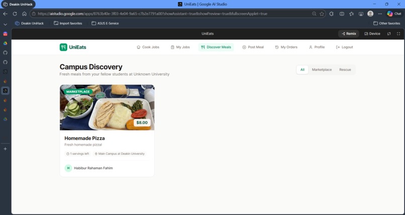405x215 pixels.
Task: Open Copilot Chat button
Action: pyautogui.click(x=394, y=14)
